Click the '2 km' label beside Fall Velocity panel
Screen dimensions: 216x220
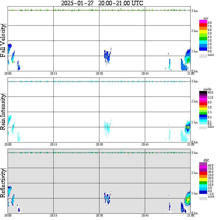194,31
